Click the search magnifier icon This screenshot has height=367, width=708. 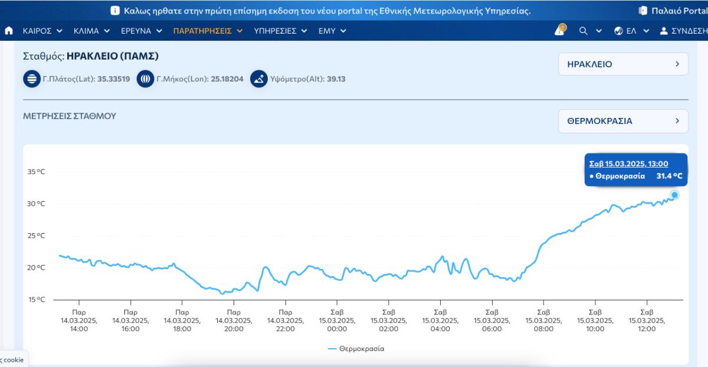[x=584, y=31]
